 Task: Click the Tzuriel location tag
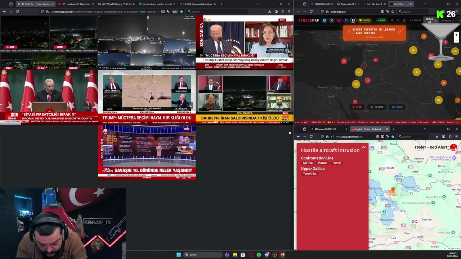[x=336, y=163]
